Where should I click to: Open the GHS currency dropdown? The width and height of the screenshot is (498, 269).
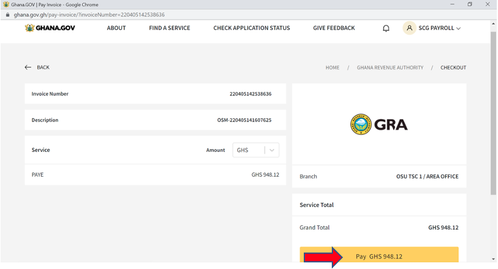[x=256, y=150]
